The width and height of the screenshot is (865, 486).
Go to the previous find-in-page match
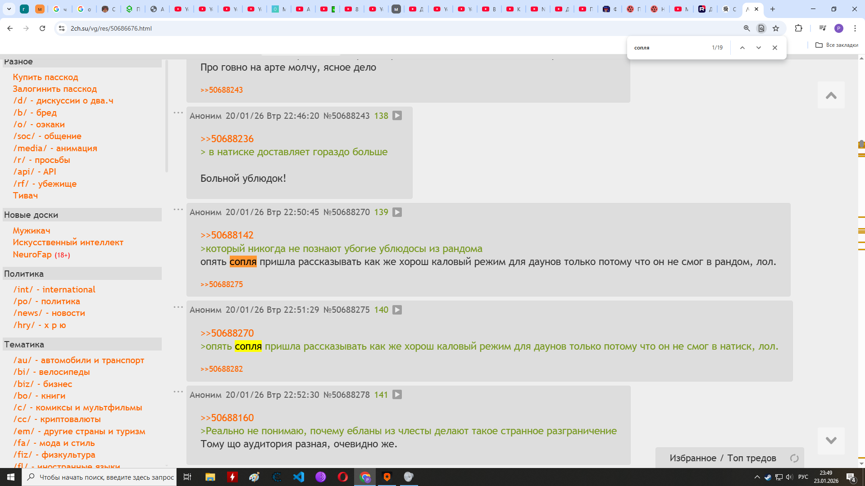coord(742,48)
